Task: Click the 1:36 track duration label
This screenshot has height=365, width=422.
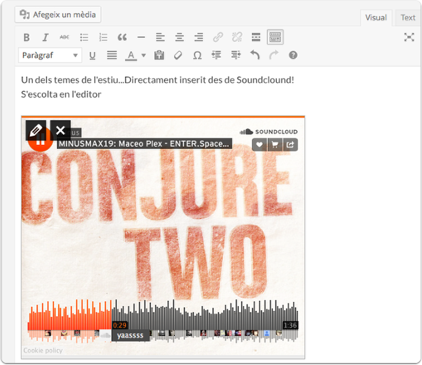Action: pos(290,326)
